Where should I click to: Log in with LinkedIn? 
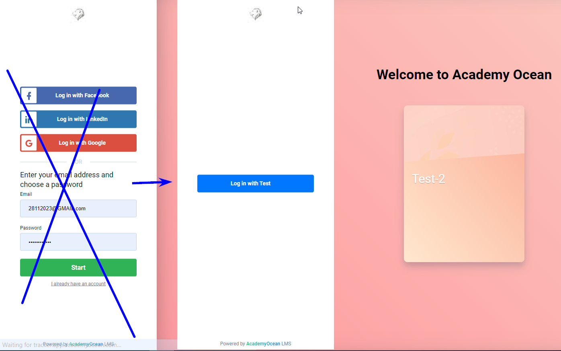click(x=78, y=119)
